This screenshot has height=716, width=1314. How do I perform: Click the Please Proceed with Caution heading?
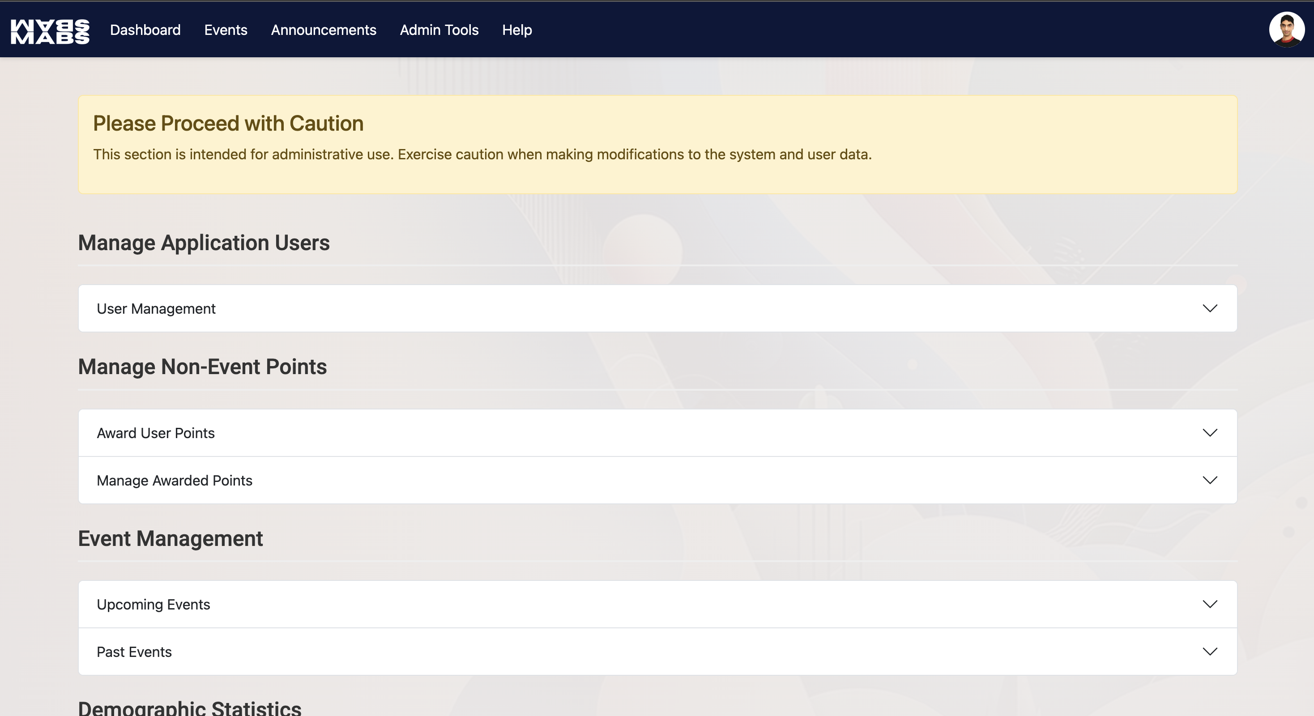click(228, 124)
